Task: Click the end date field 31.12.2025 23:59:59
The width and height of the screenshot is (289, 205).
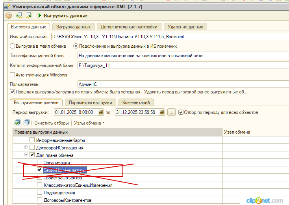Action: tap(137, 112)
